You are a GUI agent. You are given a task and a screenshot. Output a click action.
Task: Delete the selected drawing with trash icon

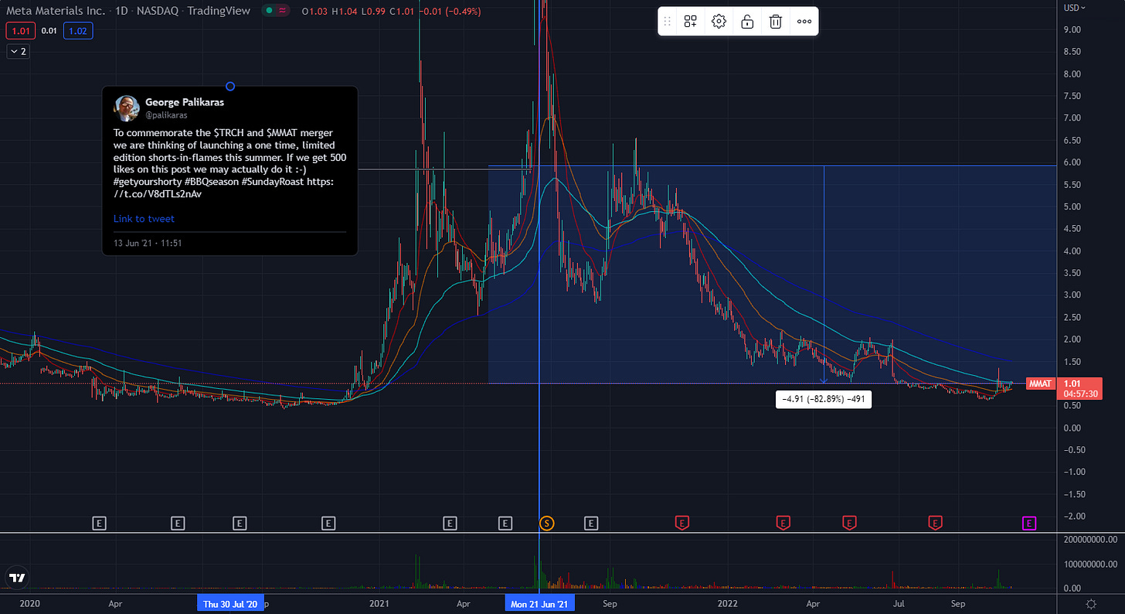pyautogui.click(x=776, y=22)
